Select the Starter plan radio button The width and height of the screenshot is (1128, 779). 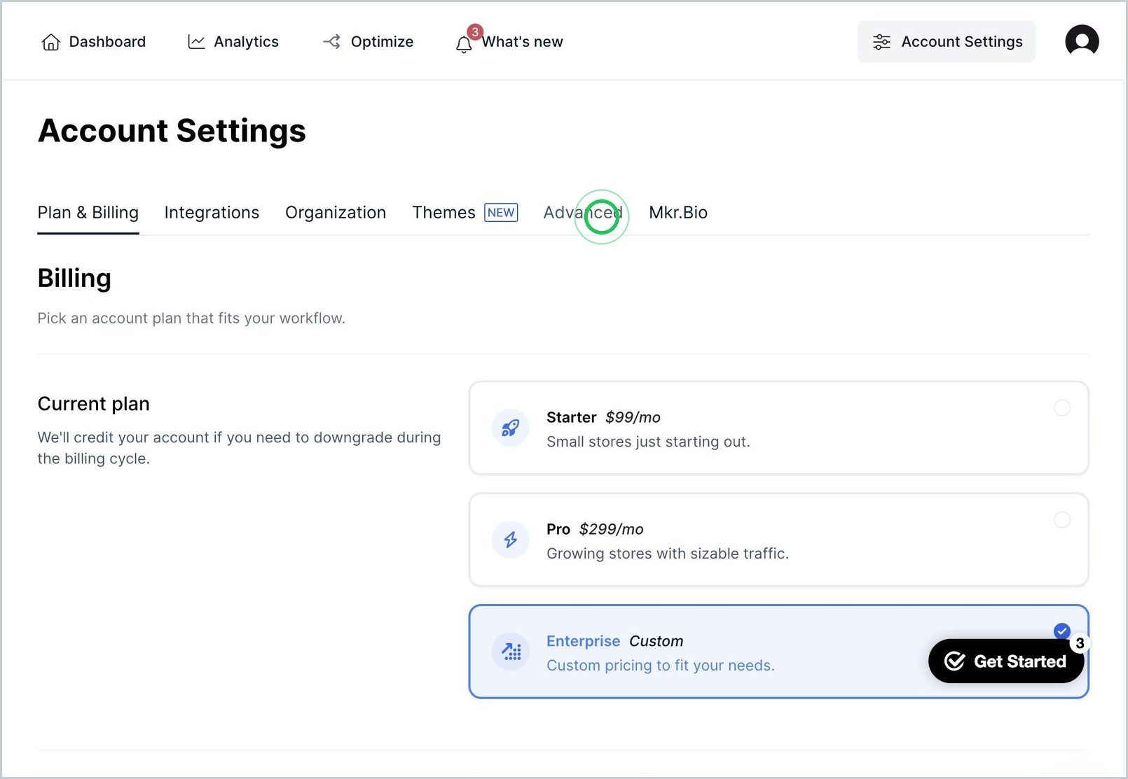[x=1062, y=407]
